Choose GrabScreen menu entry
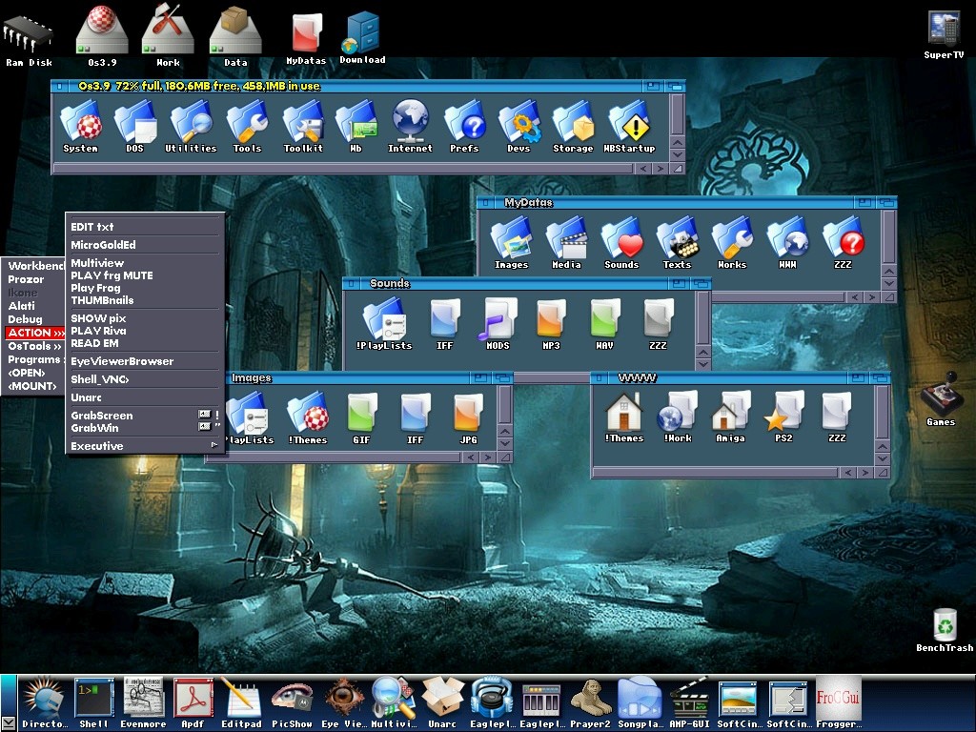976x732 pixels. tap(145, 416)
